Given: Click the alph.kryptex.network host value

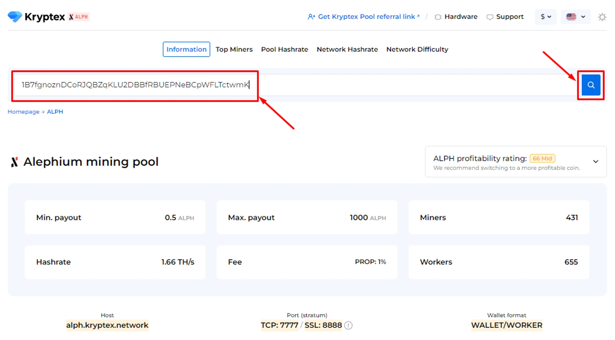Looking at the screenshot, I should pyautogui.click(x=107, y=325).
